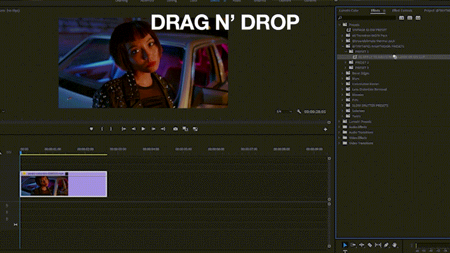
Task: Select the Blurs presets folder
Action: [x=356, y=79]
